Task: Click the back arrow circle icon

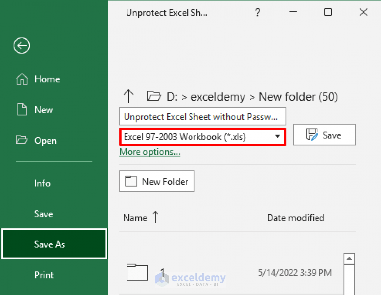Action: (22, 46)
